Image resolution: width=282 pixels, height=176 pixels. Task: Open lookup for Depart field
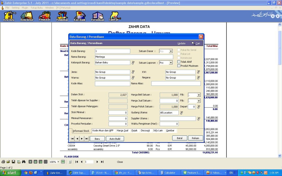pyautogui.click(x=199, y=107)
